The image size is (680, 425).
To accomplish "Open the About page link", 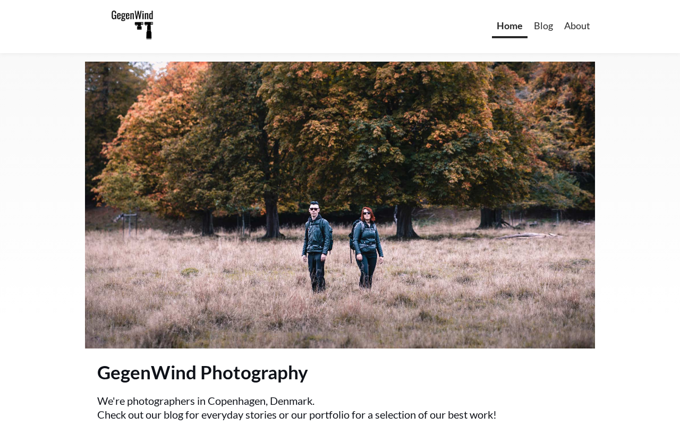I will pos(577,25).
